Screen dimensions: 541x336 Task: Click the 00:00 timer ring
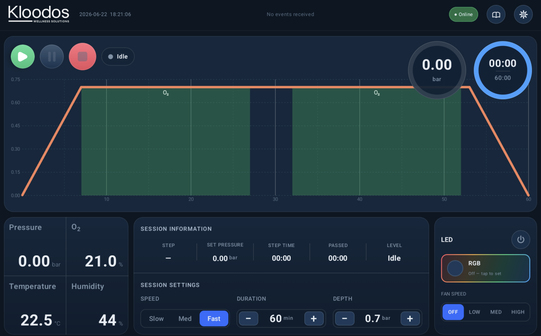[x=503, y=70]
